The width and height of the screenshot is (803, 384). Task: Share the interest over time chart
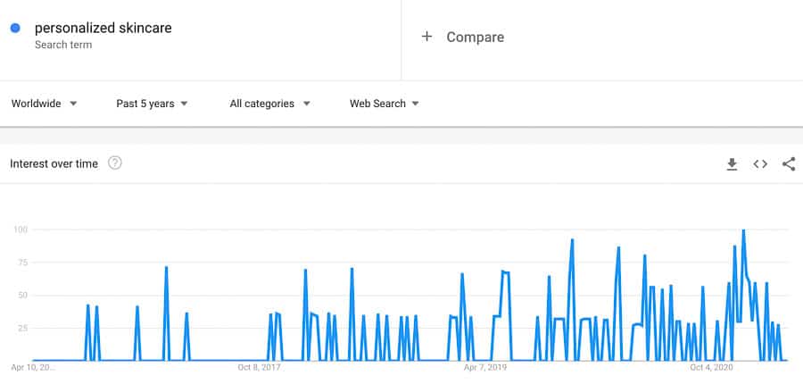click(x=789, y=164)
